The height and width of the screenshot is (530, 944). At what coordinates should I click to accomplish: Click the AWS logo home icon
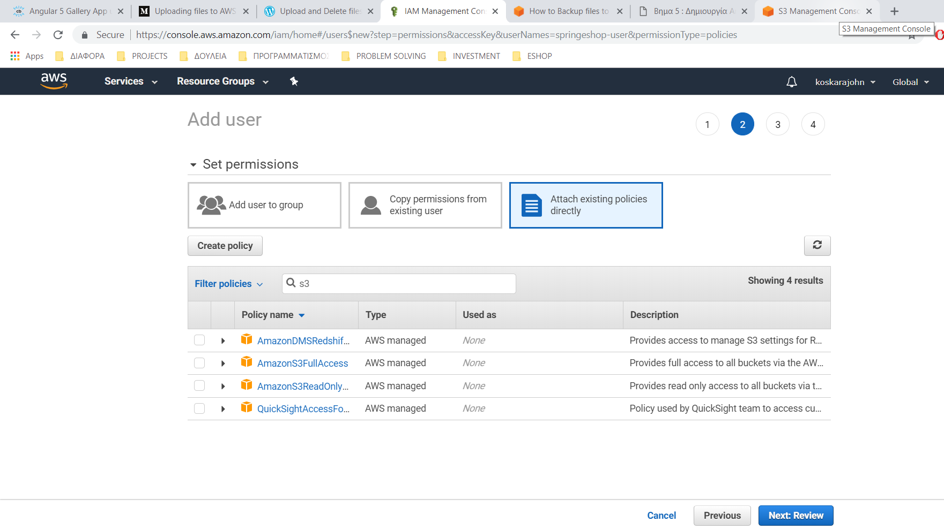click(54, 81)
